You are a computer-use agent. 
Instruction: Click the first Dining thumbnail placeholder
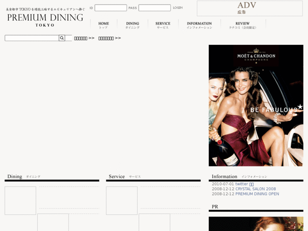click(x=20, y=200)
